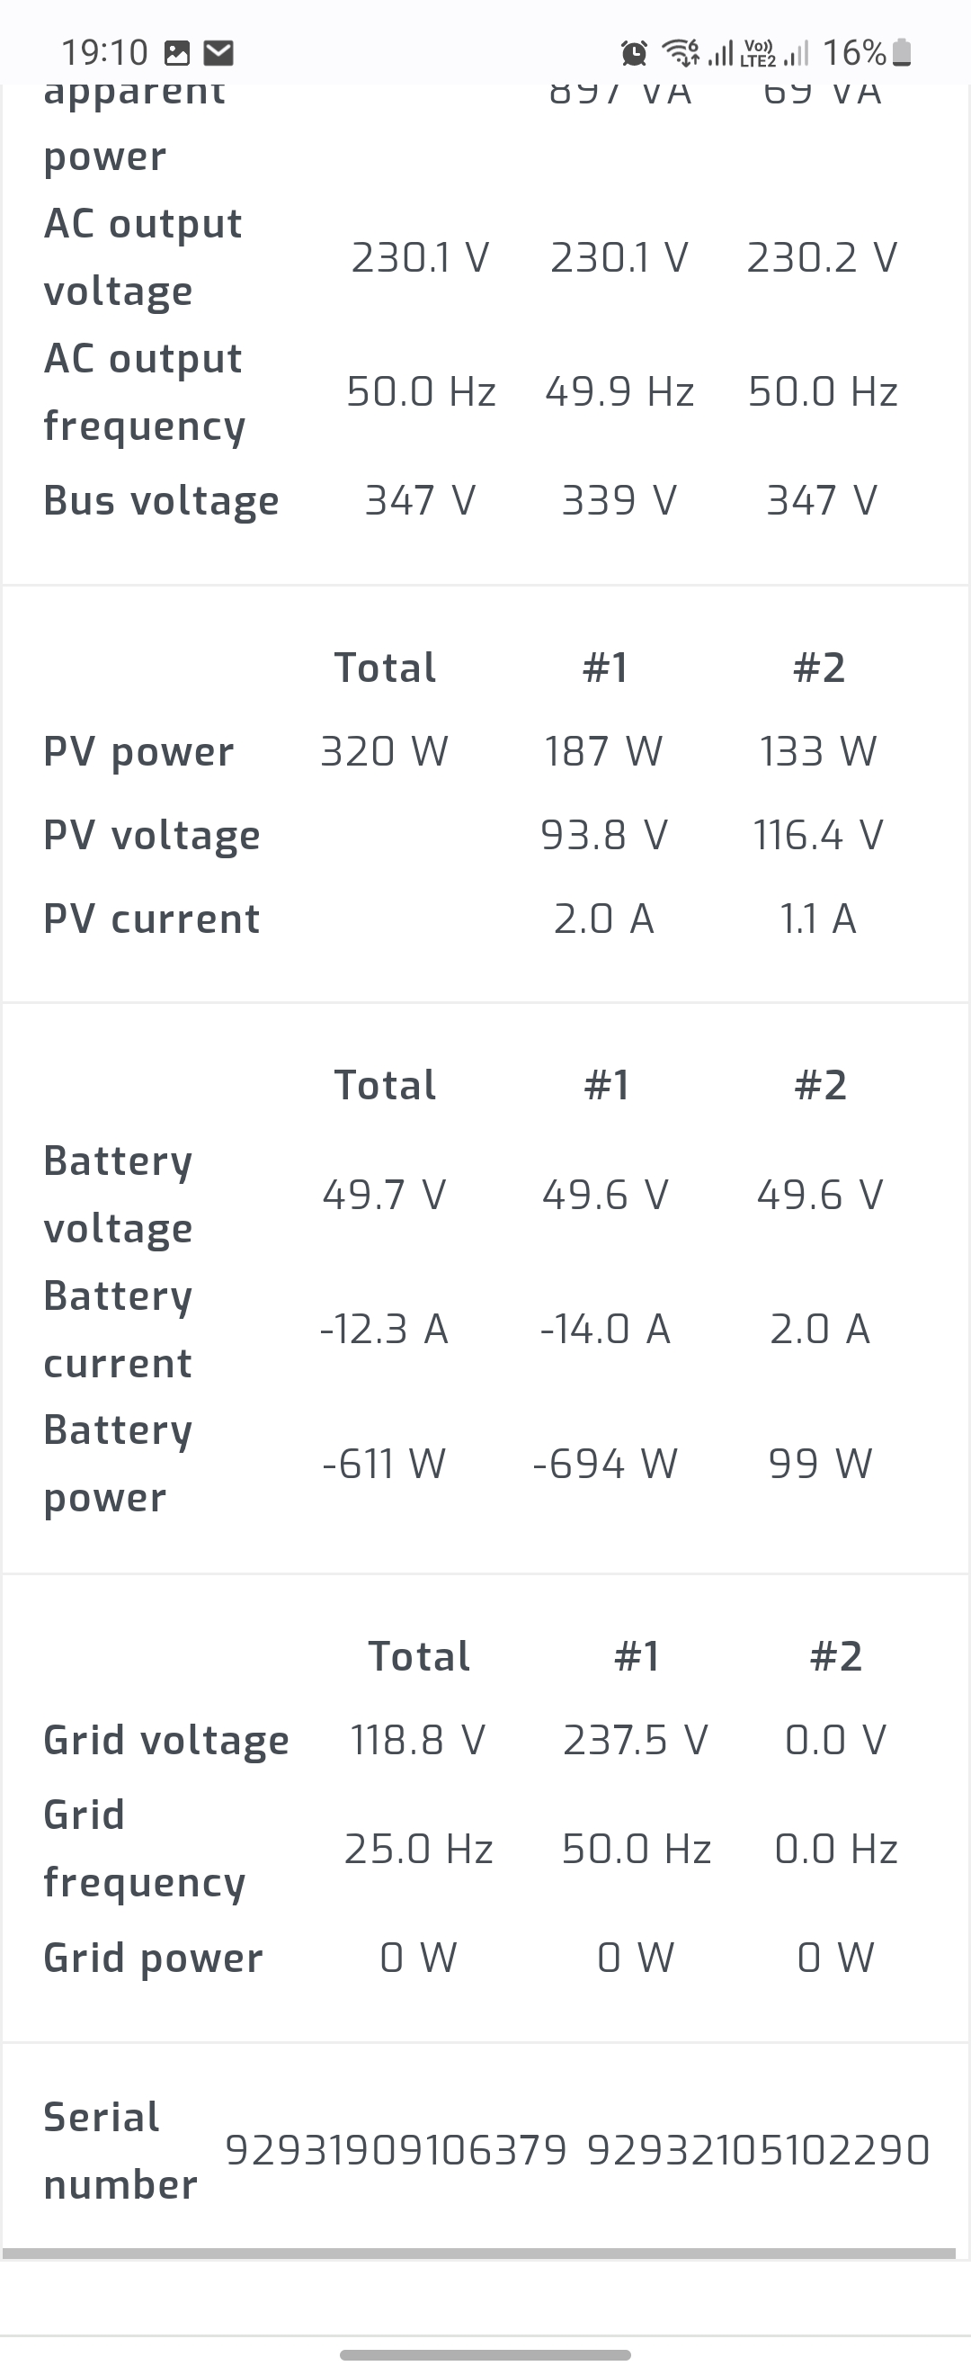Tap the PV voltage #2 value 116.4 V
971x2375 pixels.
(x=818, y=836)
